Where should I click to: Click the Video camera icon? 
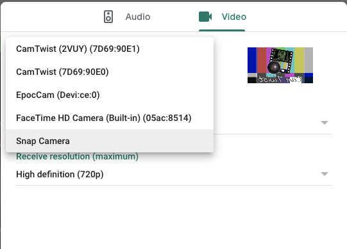[x=205, y=17]
